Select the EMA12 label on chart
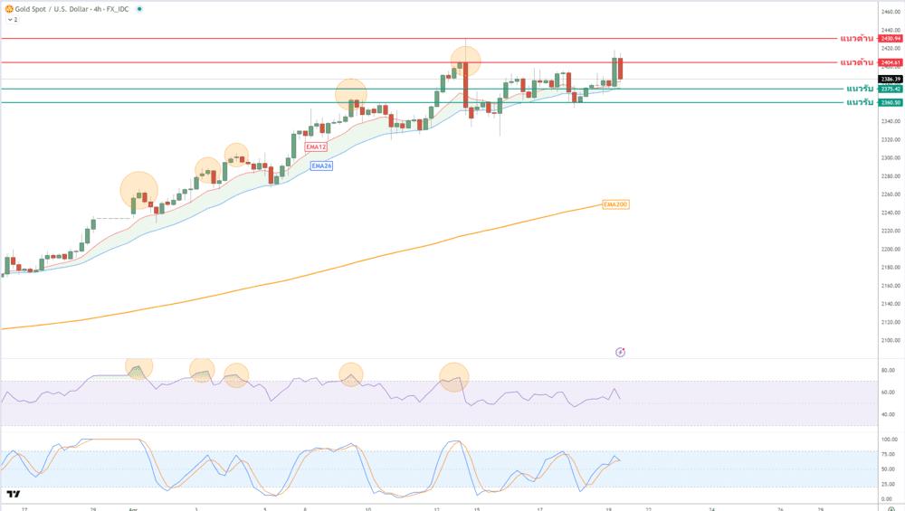Viewport: 905px width, 511px height. [x=316, y=147]
